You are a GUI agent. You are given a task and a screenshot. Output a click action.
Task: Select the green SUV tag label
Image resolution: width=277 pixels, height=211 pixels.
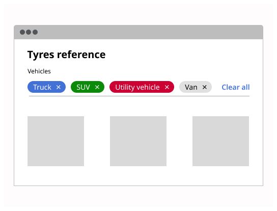pyautogui.click(x=83, y=87)
